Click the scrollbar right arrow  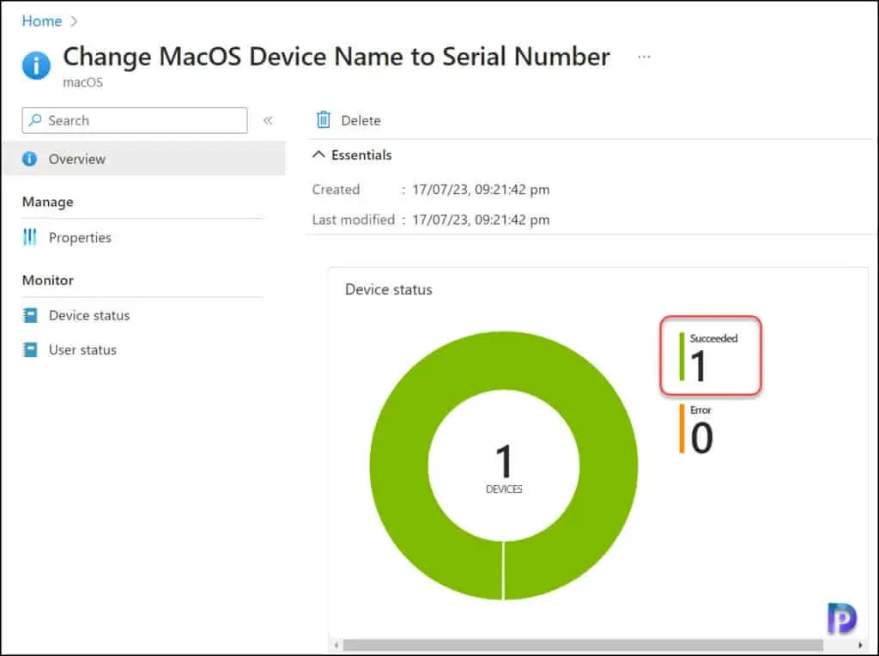click(x=860, y=646)
